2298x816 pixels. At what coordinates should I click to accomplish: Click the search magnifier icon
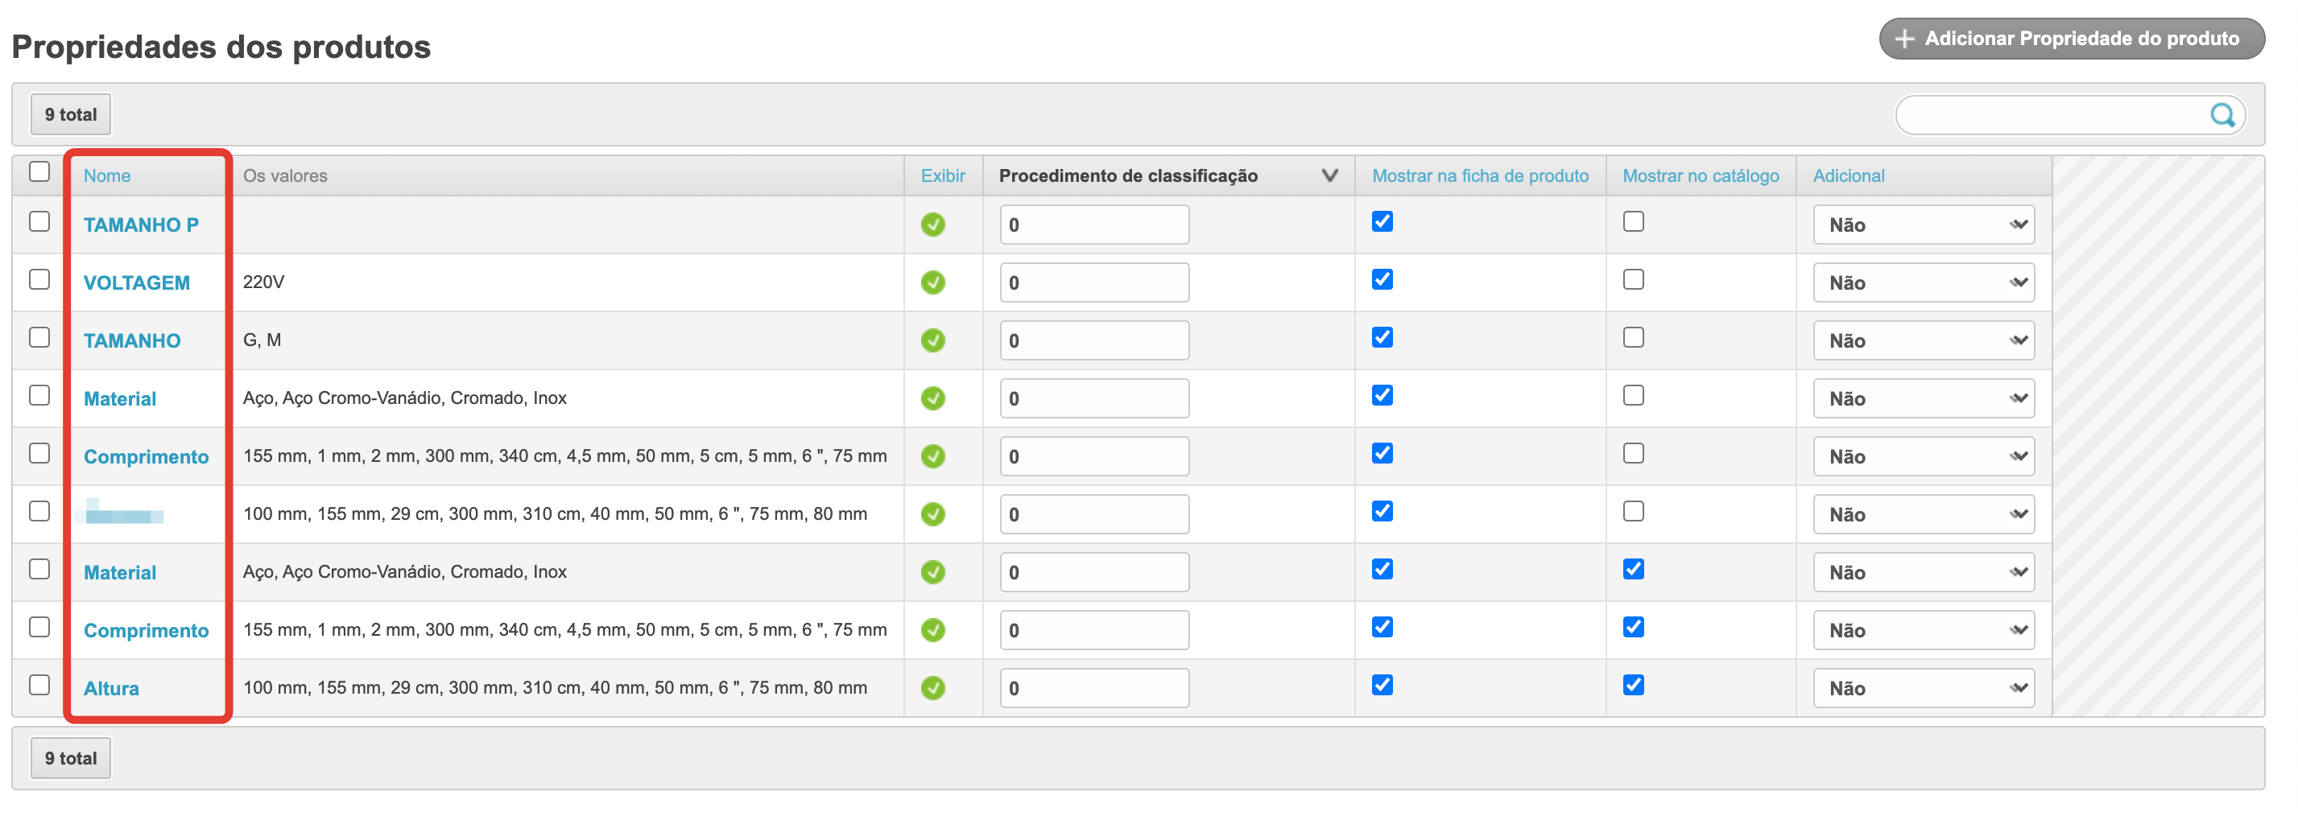pos(2222,115)
